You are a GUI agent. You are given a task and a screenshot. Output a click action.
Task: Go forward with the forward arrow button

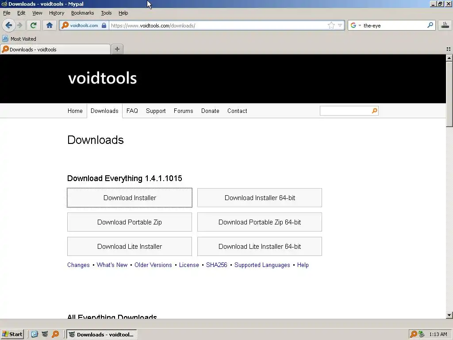pyautogui.click(x=20, y=25)
